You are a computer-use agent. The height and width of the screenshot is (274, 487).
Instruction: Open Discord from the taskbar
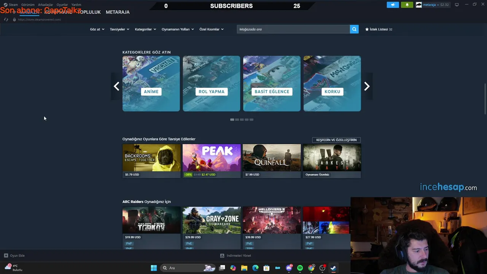pyautogui.click(x=289, y=268)
